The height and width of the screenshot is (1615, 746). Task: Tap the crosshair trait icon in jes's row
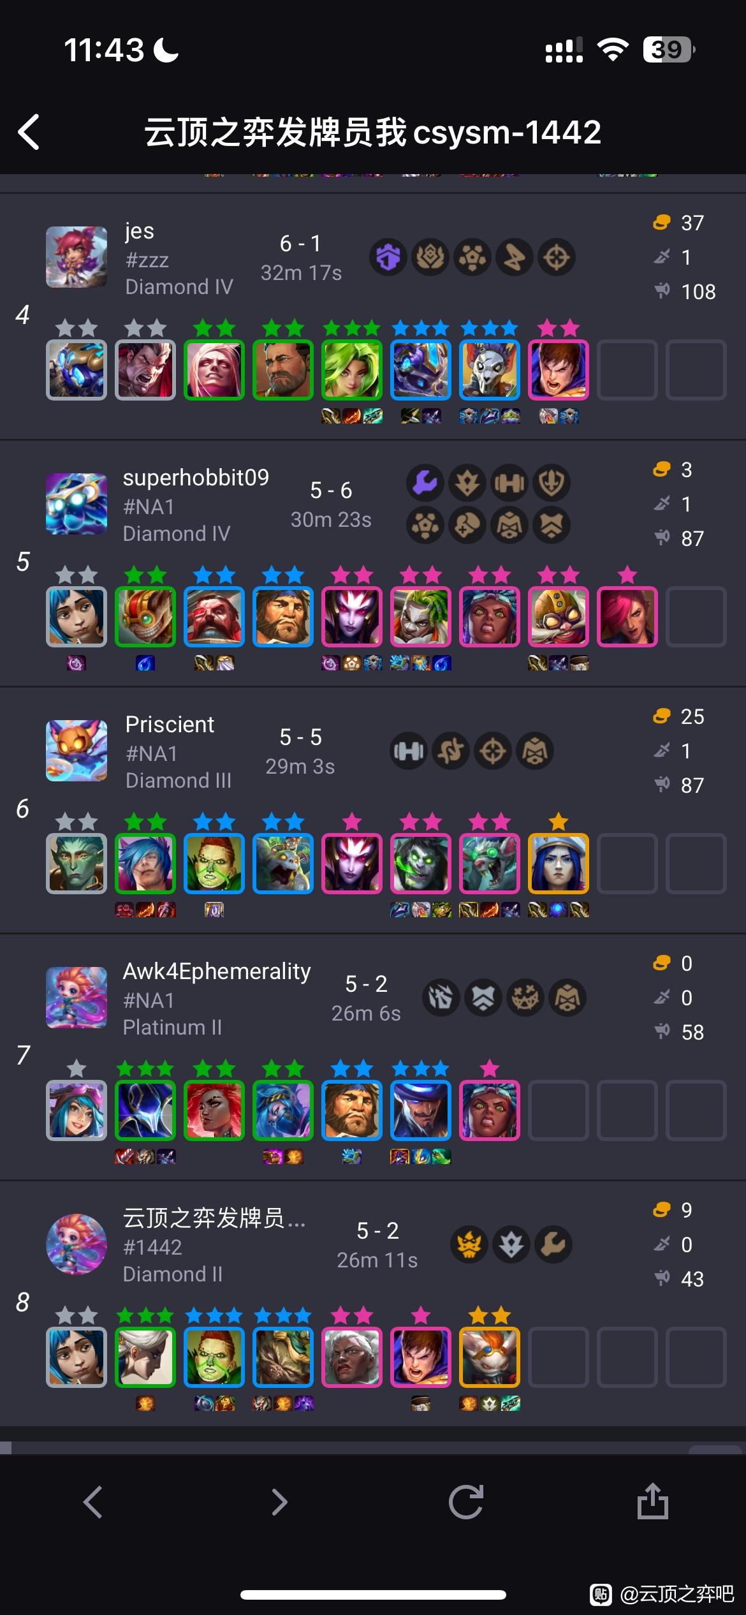(x=557, y=258)
